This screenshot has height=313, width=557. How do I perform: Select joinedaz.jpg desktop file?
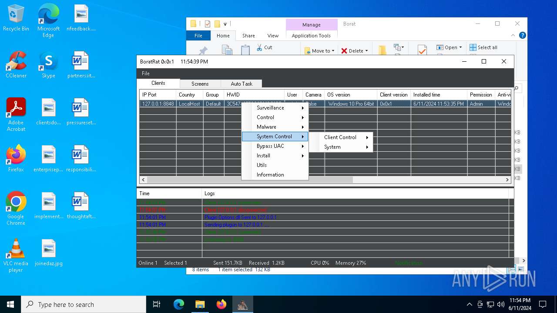(x=49, y=253)
